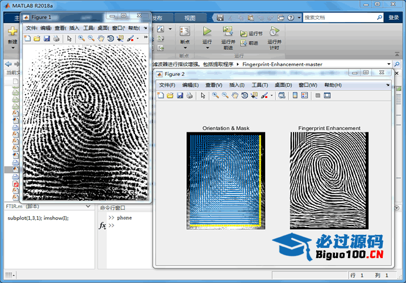Screen dimensions: 406x283
Task: Click 运行并前进 Run and Advance button
Action: (228, 38)
